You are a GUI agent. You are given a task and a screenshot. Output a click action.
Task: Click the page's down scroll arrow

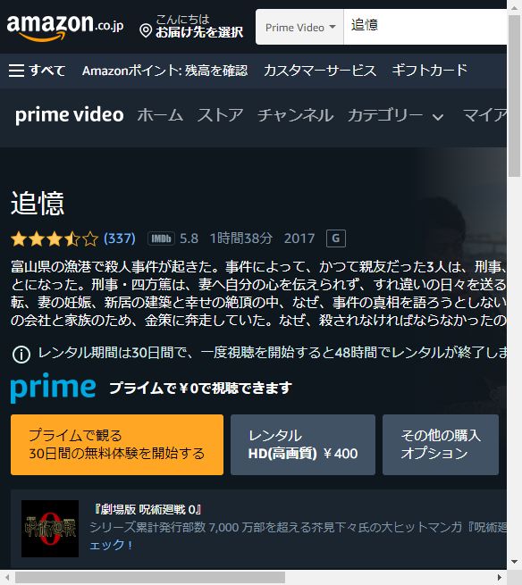[x=515, y=562]
